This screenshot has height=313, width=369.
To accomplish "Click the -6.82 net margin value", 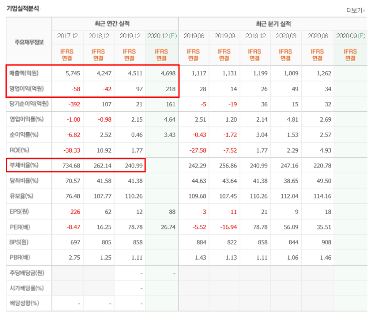I will click(73, 135).
